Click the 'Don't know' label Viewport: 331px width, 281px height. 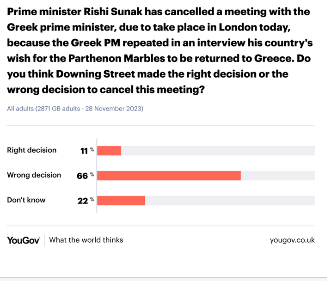point(26,200)
